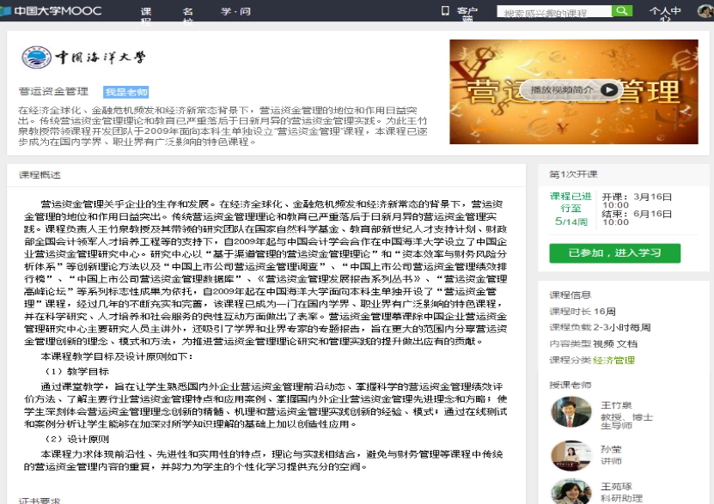This screenshot has width=714, height=504.
Task: Open the 课程 menu in navigation
Action: [146, 12]
